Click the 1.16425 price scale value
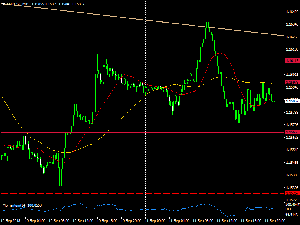This screenshot has width=300, height=225. pos(292,12)
